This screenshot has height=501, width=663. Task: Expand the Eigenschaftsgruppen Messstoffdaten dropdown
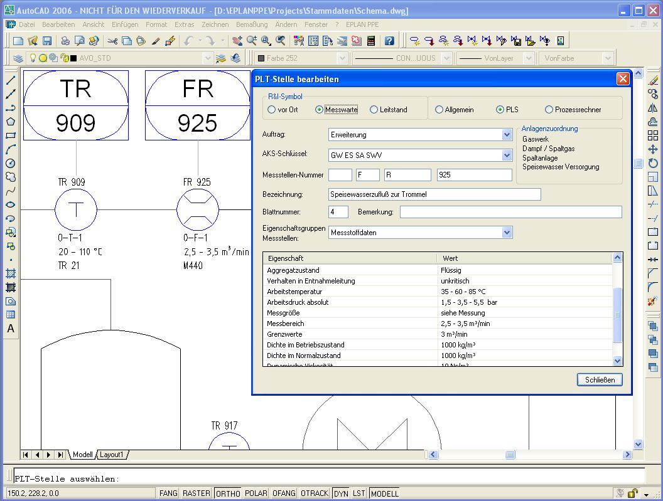tap(507, 233)
